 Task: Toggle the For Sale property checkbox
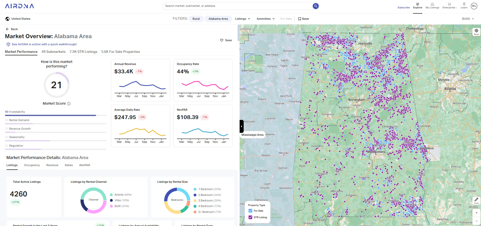(250, 211)
